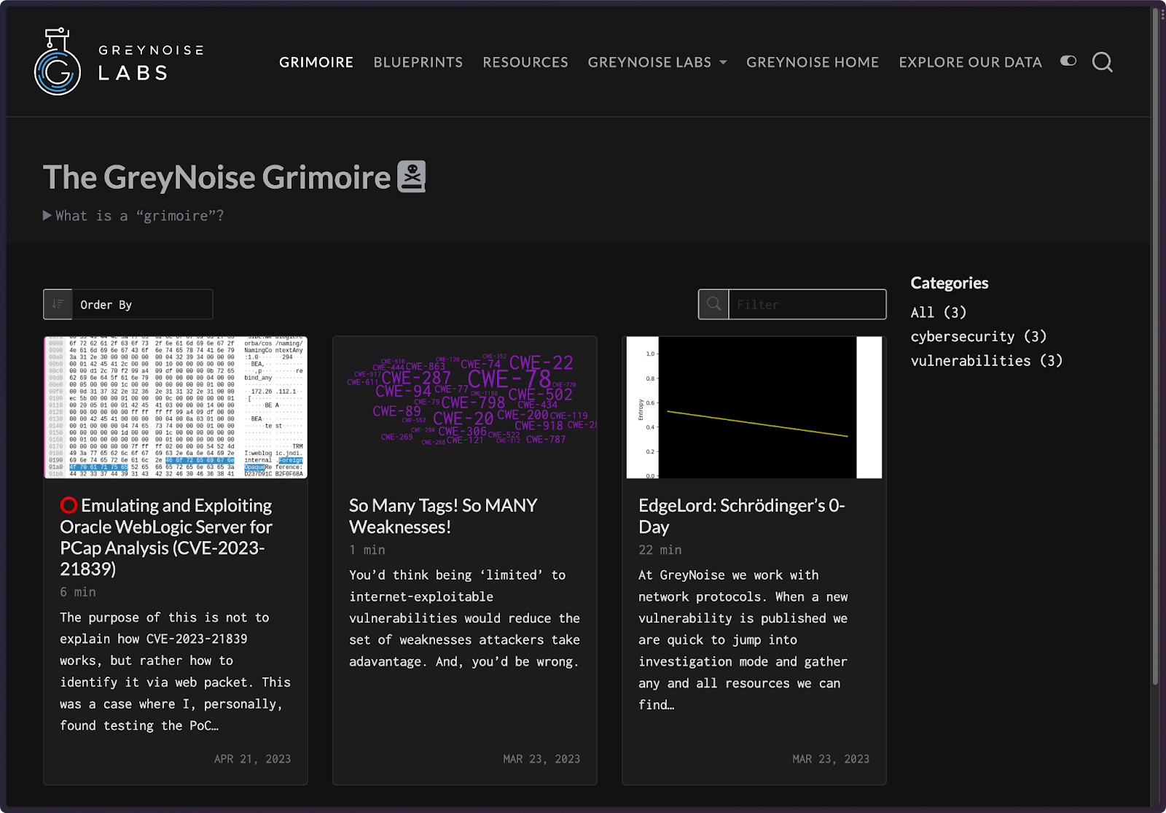Screen dimensions: 1166x813
Task: Expand the GreyNoise Labs dropdown menu
Action: click(657, 62)
